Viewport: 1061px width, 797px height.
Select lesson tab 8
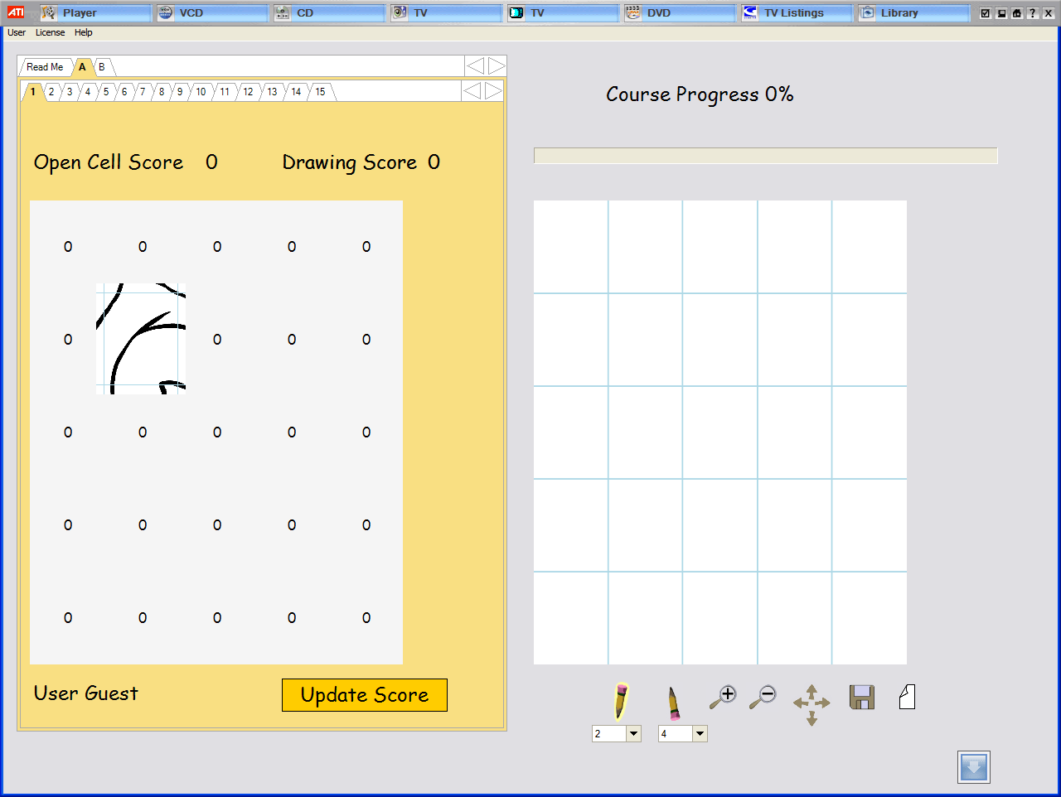(x=162, y=92)
